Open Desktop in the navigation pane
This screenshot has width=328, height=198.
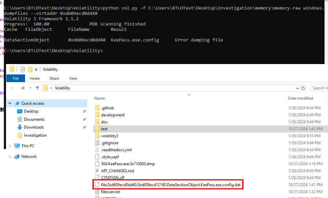tap(31, 111)
